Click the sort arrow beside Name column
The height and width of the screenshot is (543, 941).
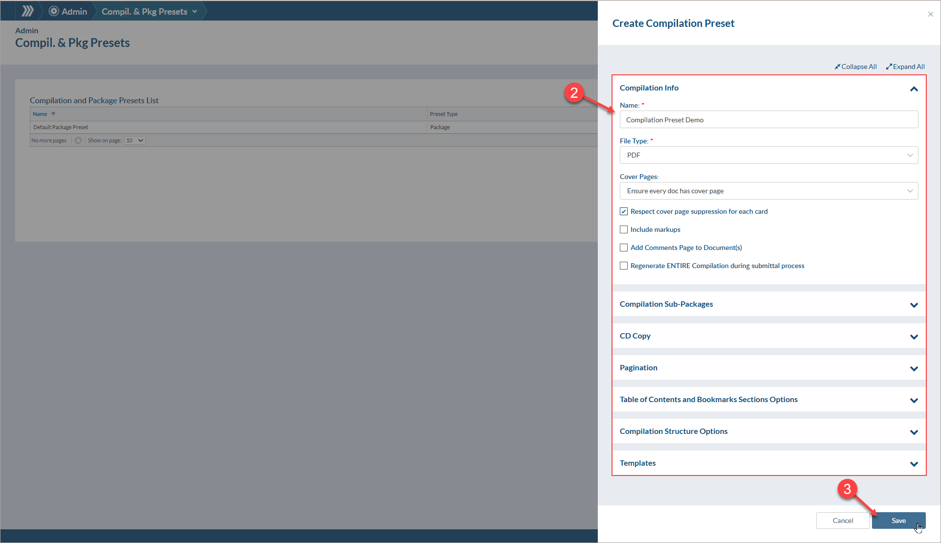[53, 114]
